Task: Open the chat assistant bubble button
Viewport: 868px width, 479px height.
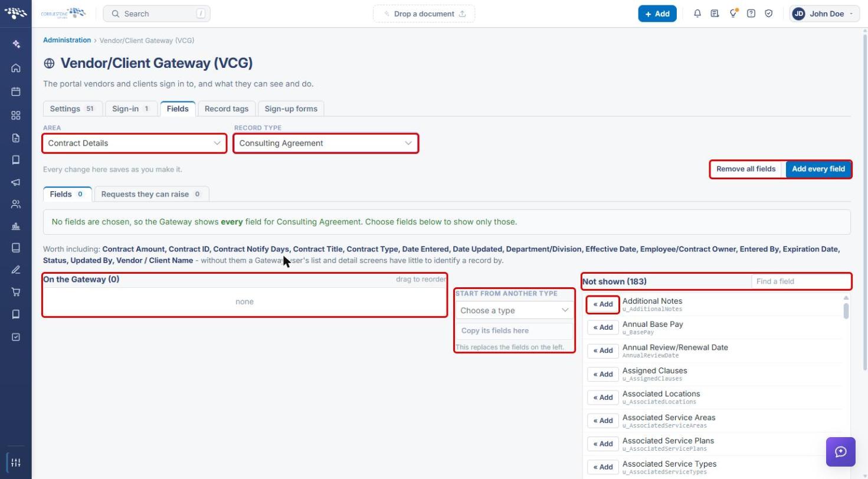Action: 841,452
